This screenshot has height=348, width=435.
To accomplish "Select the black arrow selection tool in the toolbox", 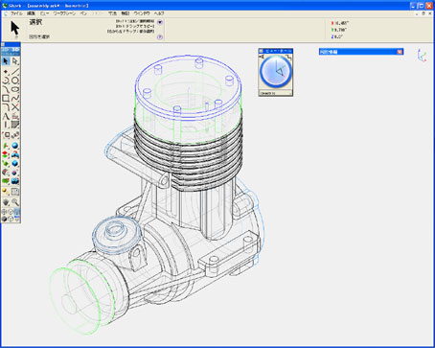I will [6, 61].
